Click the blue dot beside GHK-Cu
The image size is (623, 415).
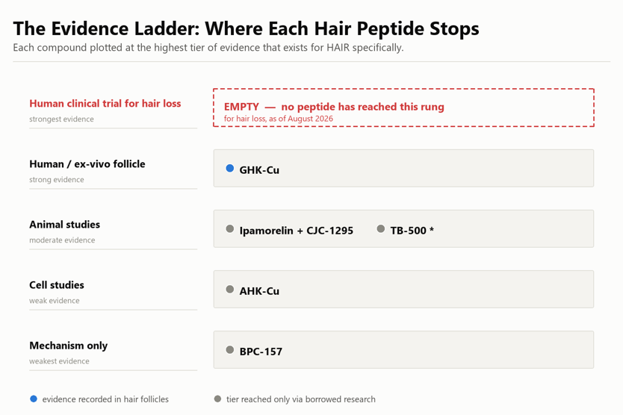(229, 169)
